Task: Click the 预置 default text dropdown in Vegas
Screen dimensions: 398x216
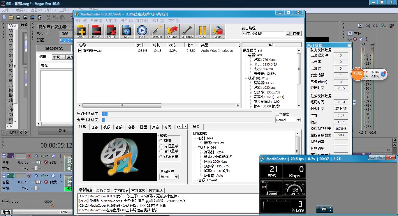Action: (66, 40)
